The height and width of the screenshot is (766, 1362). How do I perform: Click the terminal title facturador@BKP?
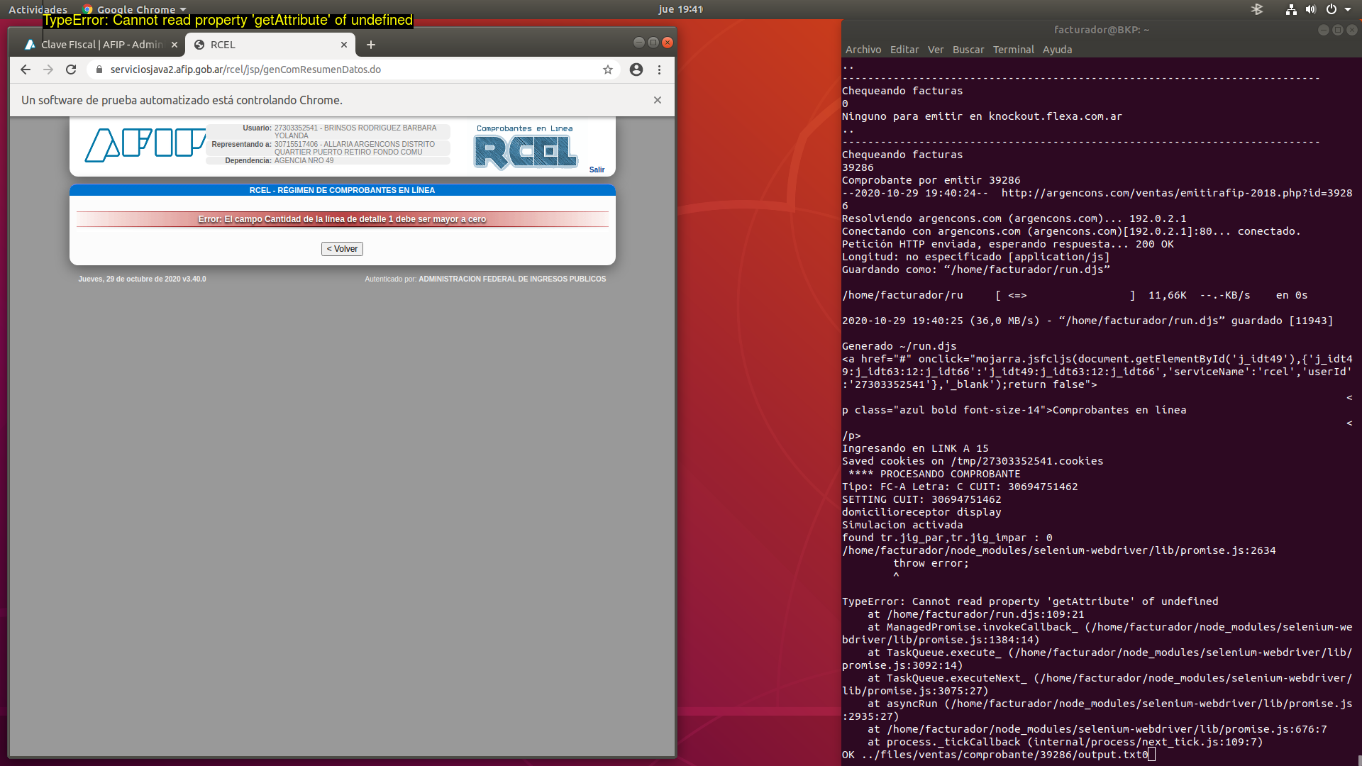point(1101,30)
